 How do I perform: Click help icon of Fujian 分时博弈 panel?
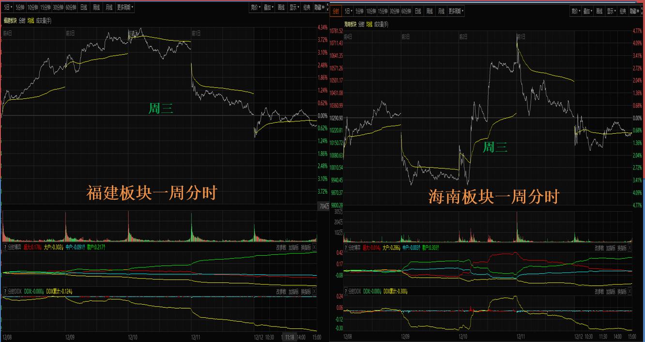(5, 247)
